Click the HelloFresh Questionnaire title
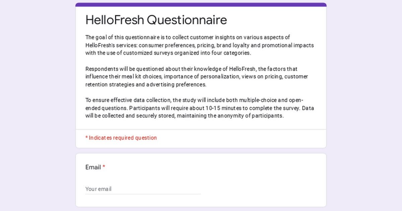Image resolution: width=402 pixels, height=211 pixels. tap(156, 20)
